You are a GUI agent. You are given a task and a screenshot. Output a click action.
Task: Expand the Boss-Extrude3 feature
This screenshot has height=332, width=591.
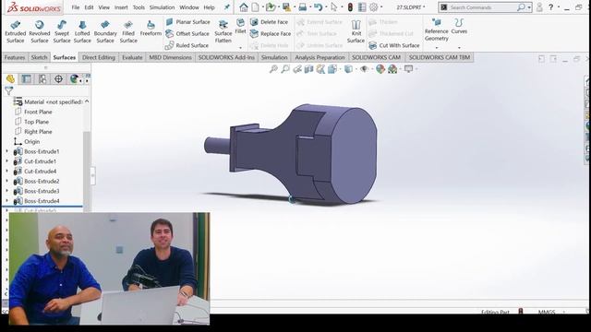pyautogui.click(x=6, y=191)
